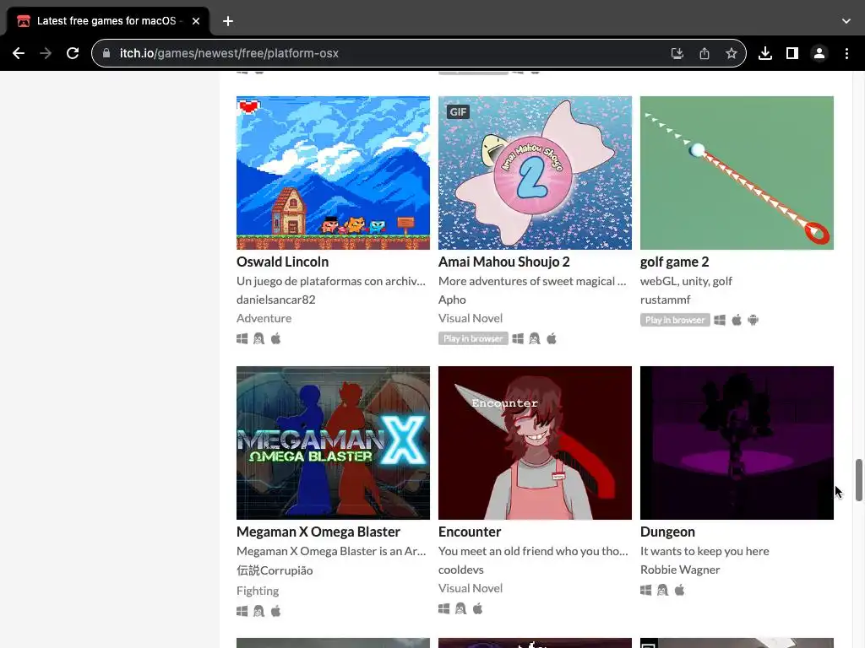
Task: Browse the Fighting genre link
Action: [258, 591]
